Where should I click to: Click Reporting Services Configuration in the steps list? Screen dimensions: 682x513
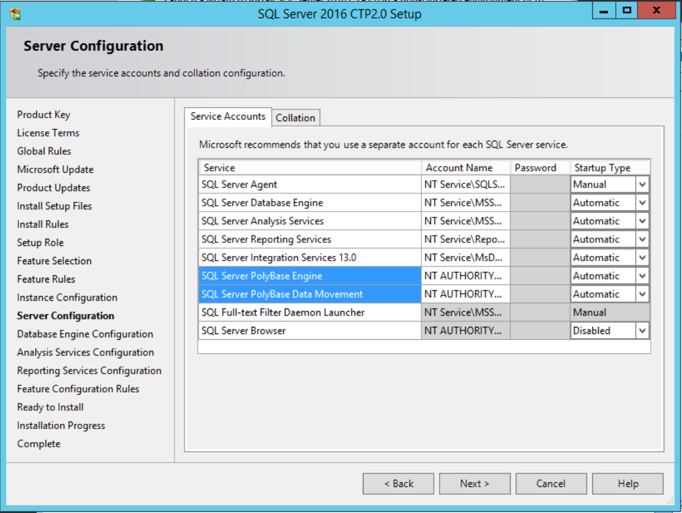[89, 371]
